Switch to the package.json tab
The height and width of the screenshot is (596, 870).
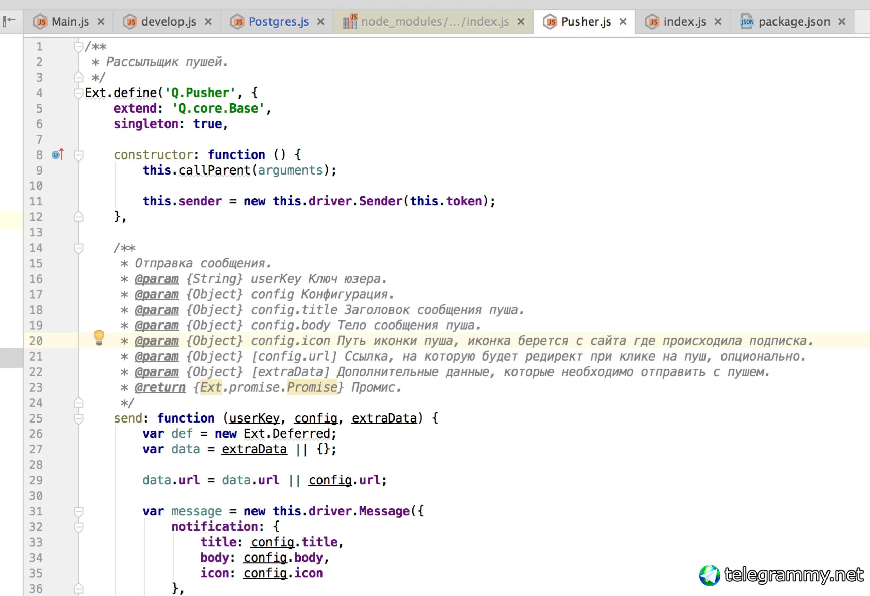tap(794, 22)
